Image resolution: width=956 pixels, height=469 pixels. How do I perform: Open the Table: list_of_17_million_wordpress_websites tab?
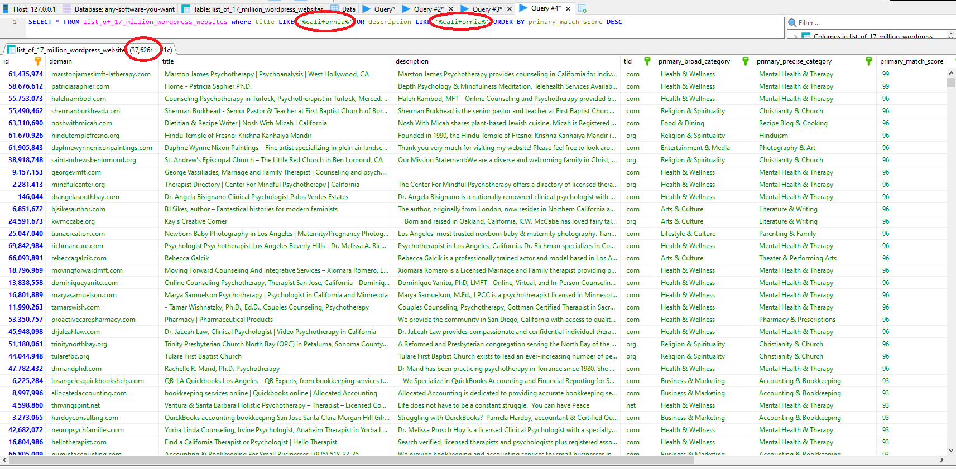point(253,9)
